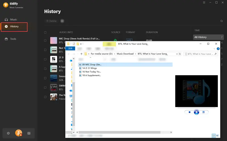Click the AUDIO INFO column header
The height and width of the screenshot is (141, 227).
[66, 32]
